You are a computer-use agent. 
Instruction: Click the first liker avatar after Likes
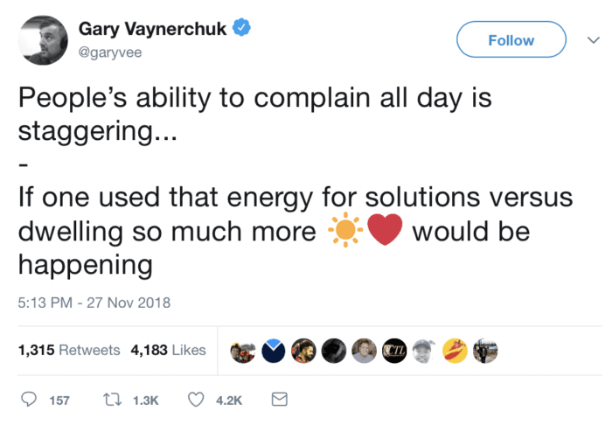[242, 351]
